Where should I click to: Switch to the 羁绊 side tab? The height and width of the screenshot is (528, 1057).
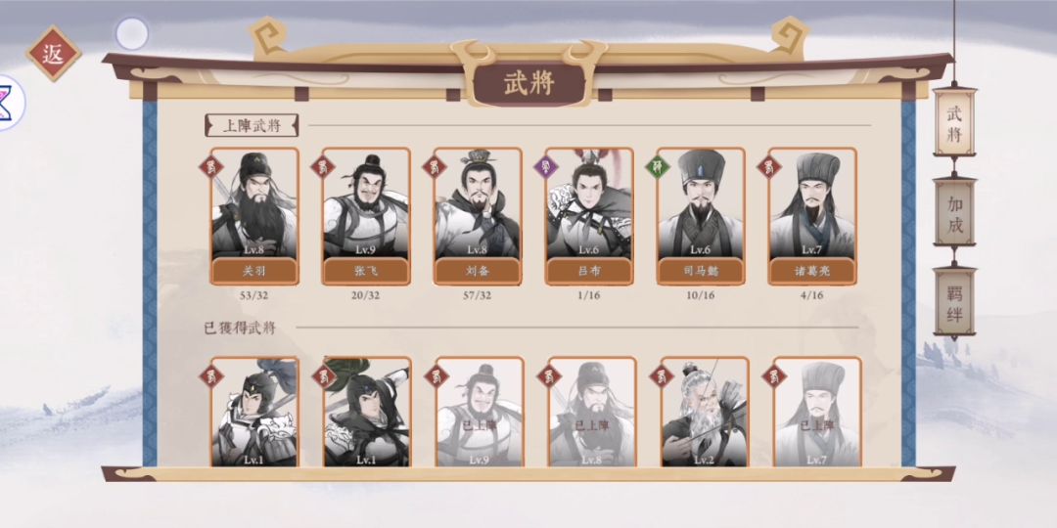[954, 303]
